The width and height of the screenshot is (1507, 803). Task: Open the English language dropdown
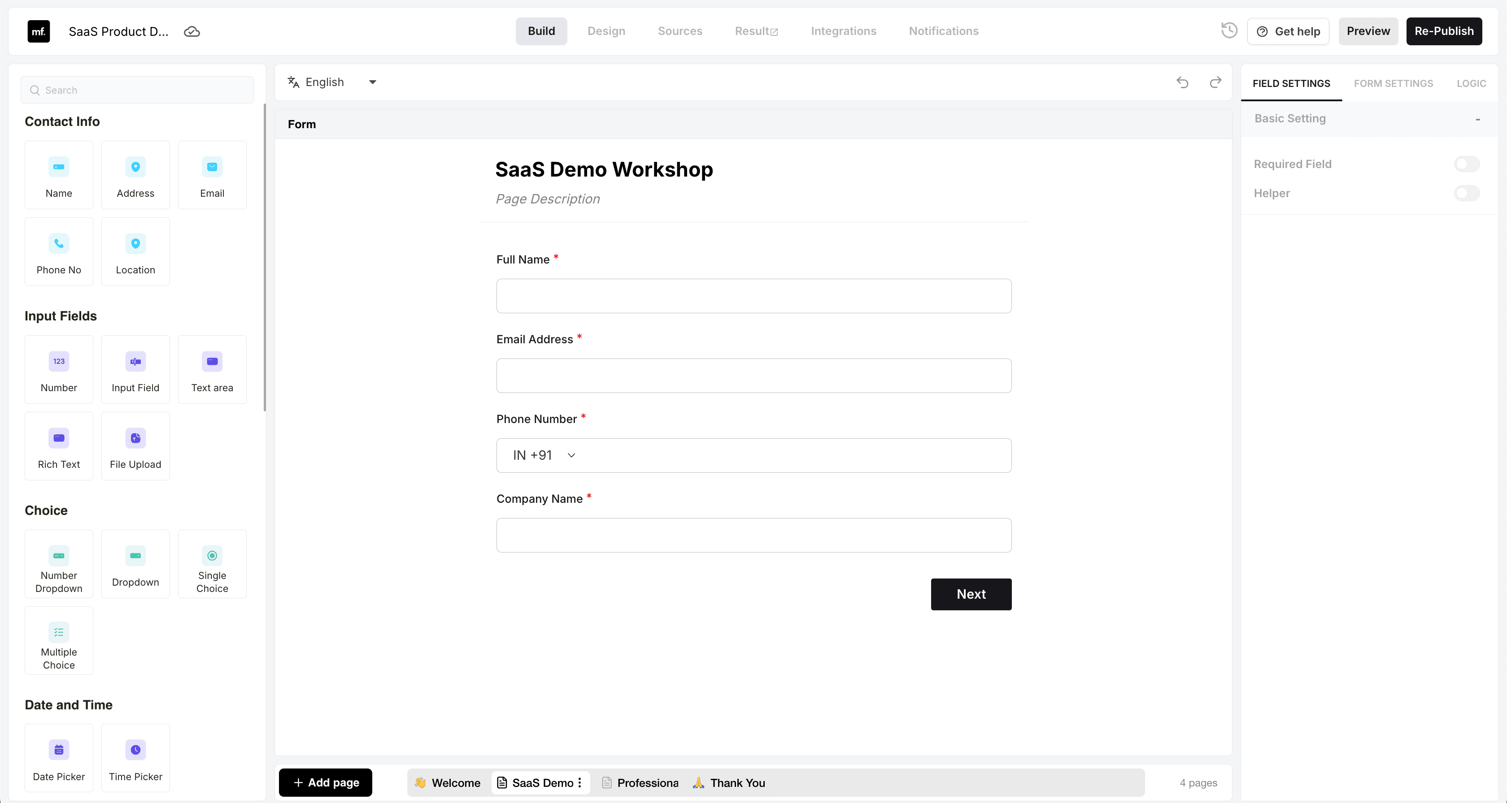point(373,82)
